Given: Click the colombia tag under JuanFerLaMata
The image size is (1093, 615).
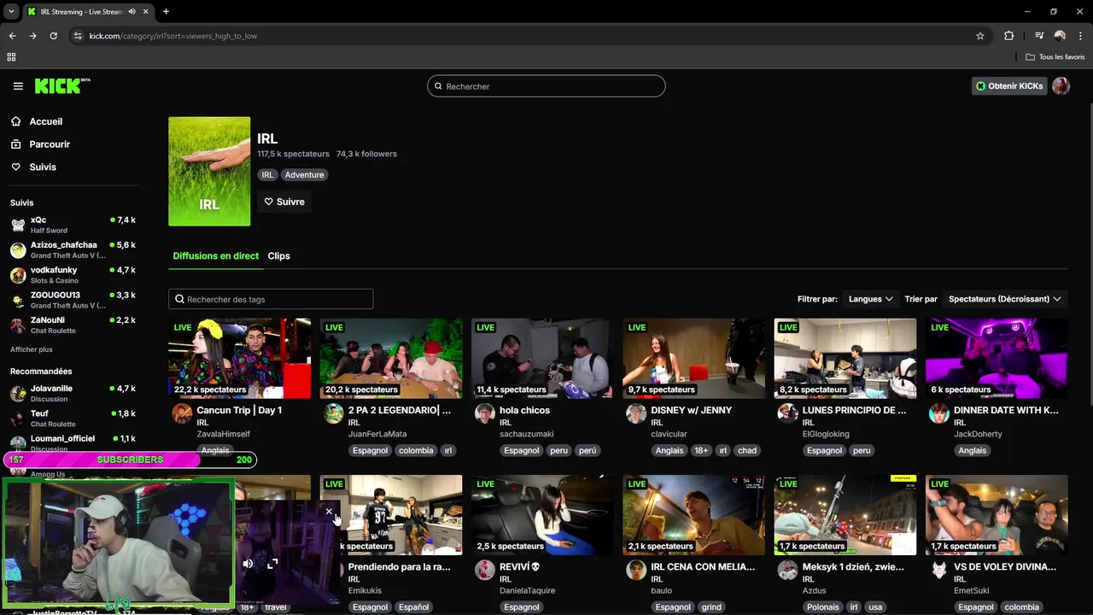Looking at the screenshot, I should [416, 451].
